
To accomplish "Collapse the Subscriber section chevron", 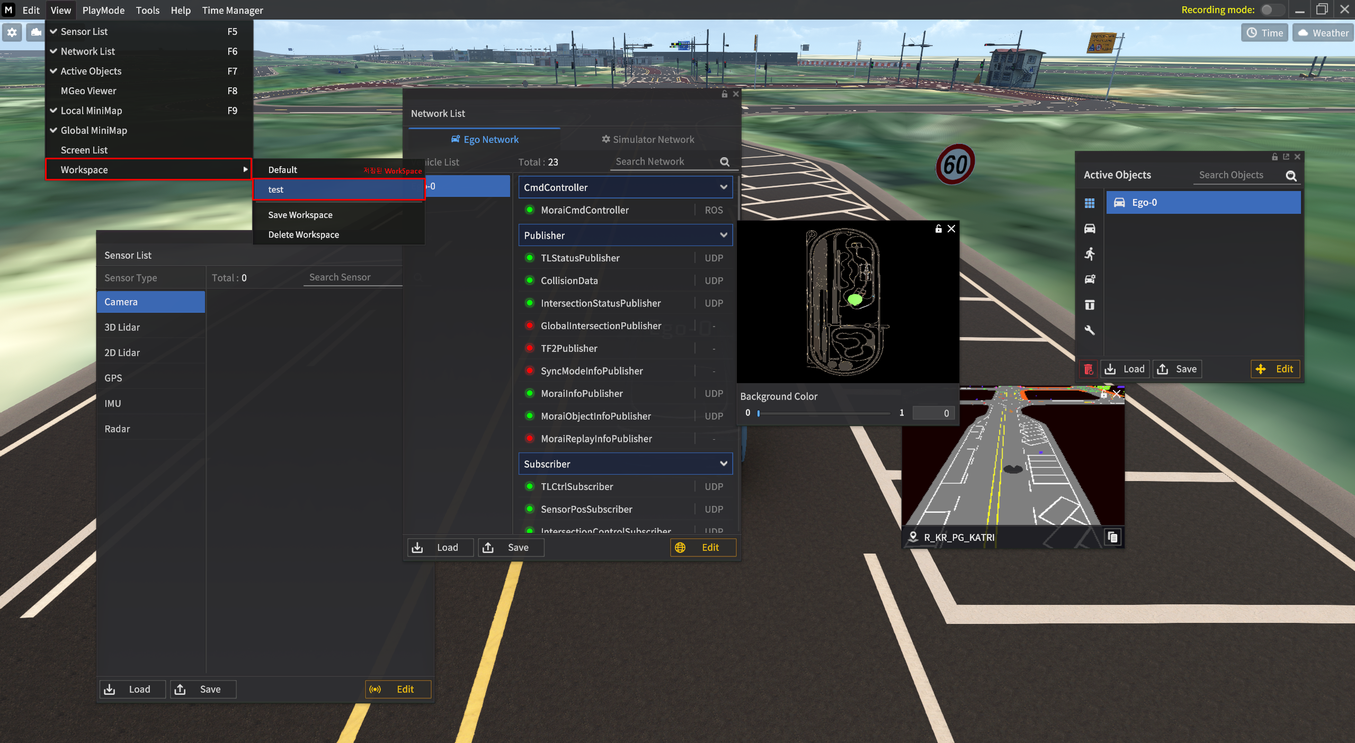I will (x=723, y=464).
